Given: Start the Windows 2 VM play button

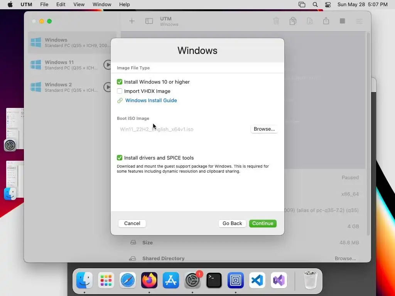Looking at the screenshot, I should tap(108, 87).
